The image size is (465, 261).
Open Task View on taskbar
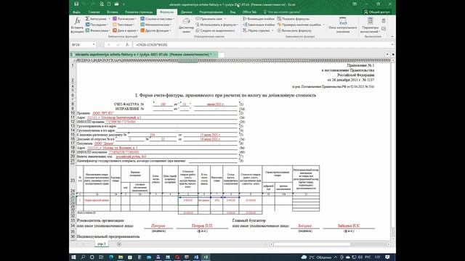[101, 257]
